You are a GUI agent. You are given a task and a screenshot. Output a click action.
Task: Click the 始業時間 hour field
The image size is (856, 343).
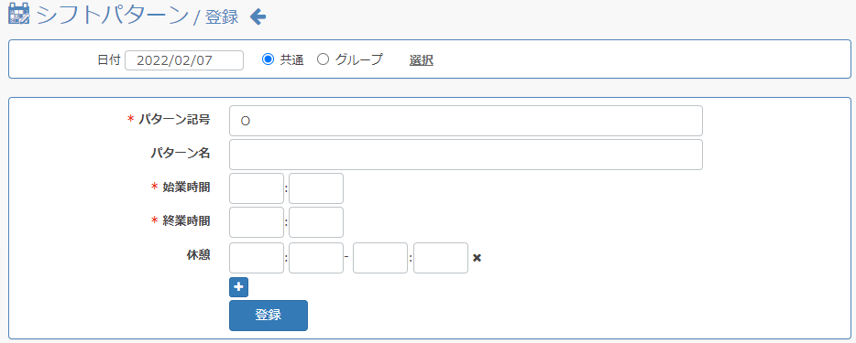click(257, 188)
